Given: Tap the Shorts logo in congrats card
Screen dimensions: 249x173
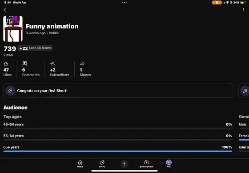Looking at the screenshot, I should (10, 91).
